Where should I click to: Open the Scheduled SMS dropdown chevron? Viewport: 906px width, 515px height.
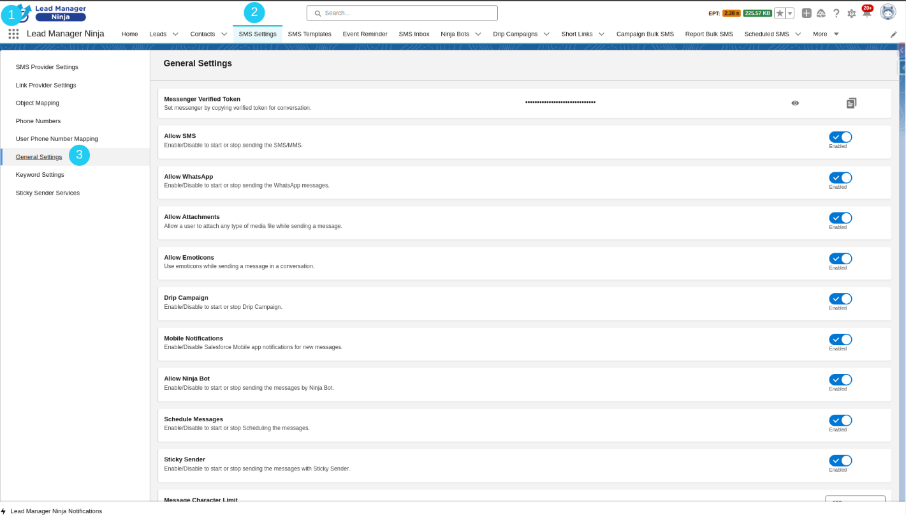[x=798, y=34]
